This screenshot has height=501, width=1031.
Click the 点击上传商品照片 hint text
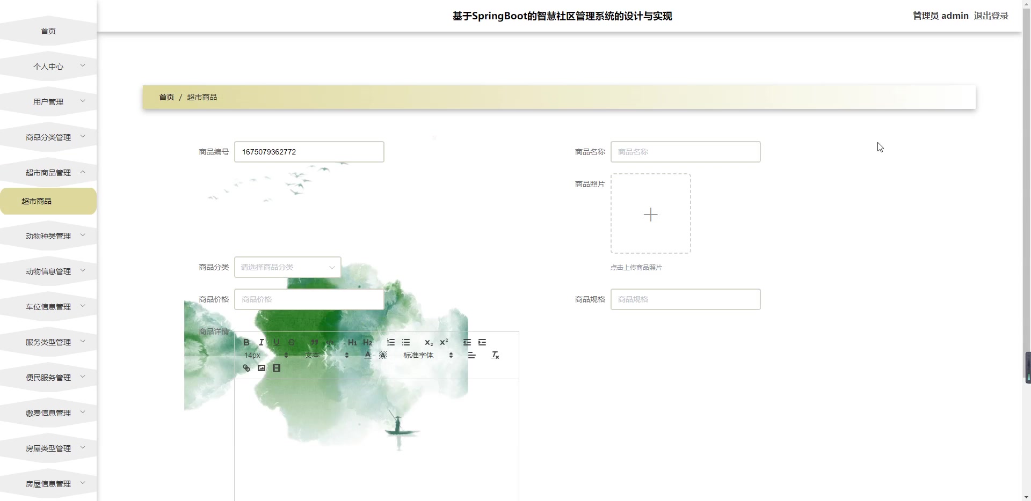[x=636, y=268]
